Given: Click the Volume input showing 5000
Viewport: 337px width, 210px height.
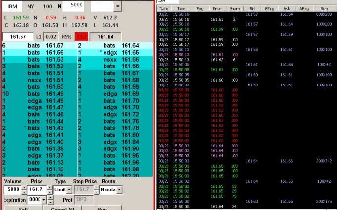Looking at the screenshot, I should point(13,189).
